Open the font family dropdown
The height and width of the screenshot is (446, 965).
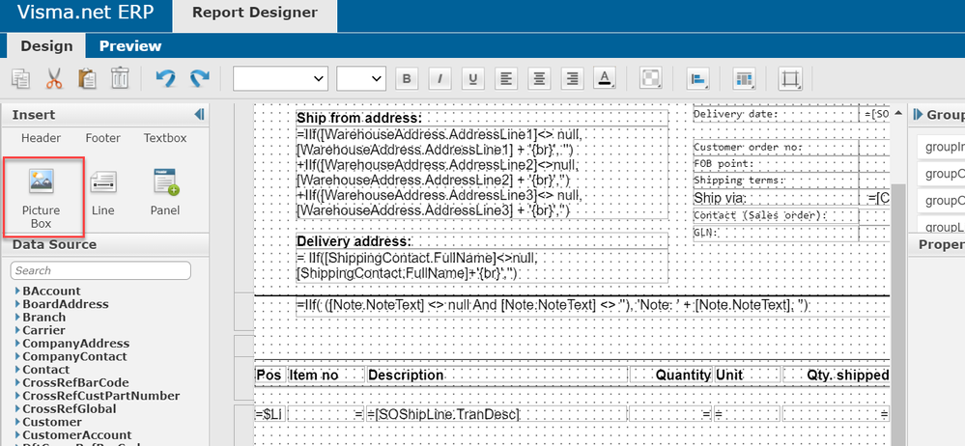[x=280, y=78]
